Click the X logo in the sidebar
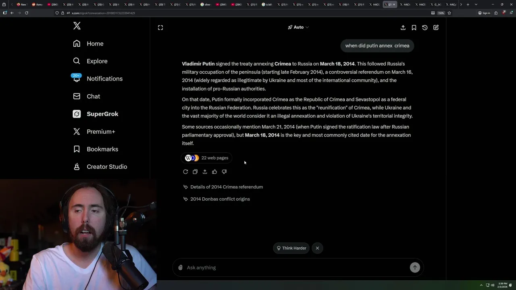This screenshot has width=516, height=290. pyautogui.click(x=77, y=26)
